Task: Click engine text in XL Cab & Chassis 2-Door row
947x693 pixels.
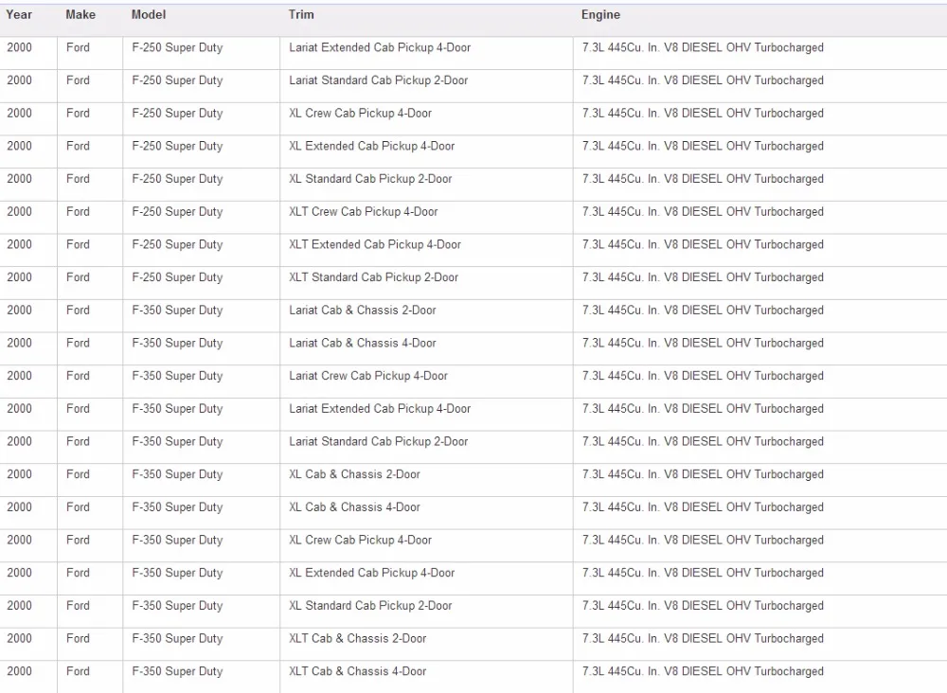Action: click(x=703, y=474)
